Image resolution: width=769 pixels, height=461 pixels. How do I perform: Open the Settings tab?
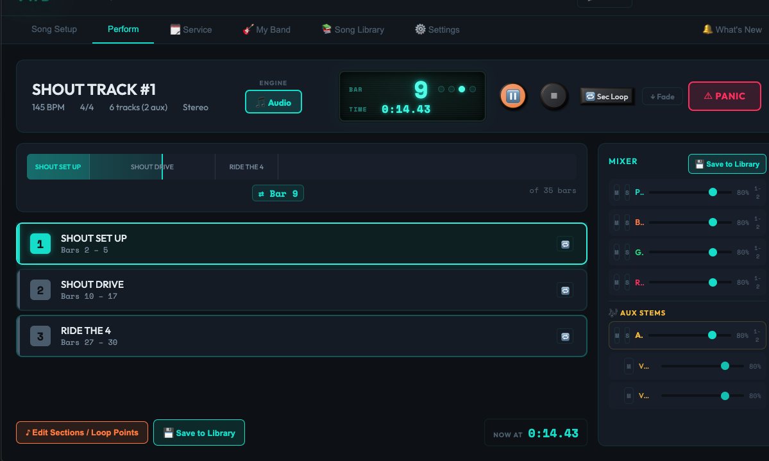click(x=437, y=29)
